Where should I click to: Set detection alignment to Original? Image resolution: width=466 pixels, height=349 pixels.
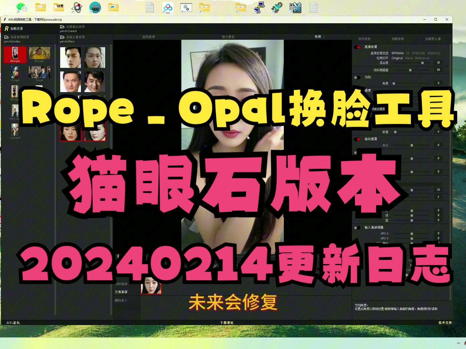pyautogui.click(x=397, y=58)
